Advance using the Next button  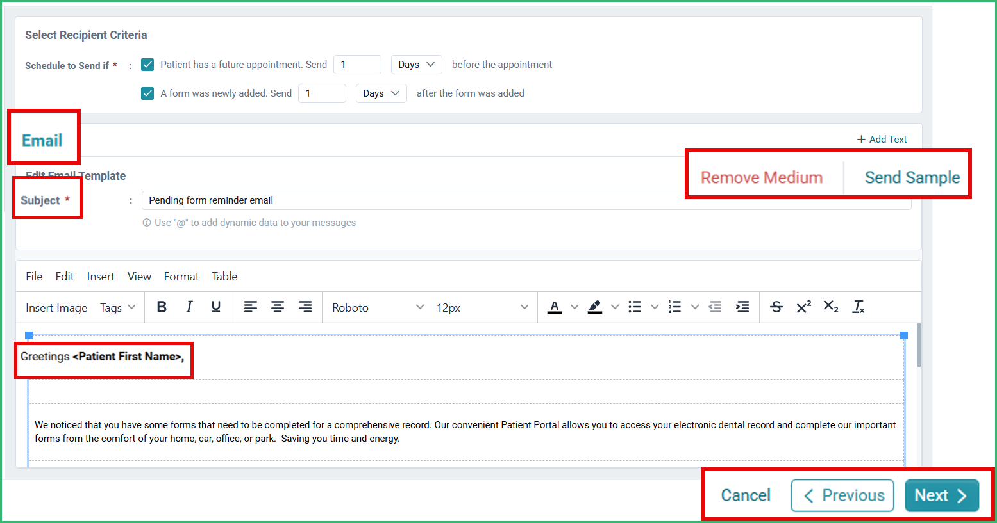941,495
